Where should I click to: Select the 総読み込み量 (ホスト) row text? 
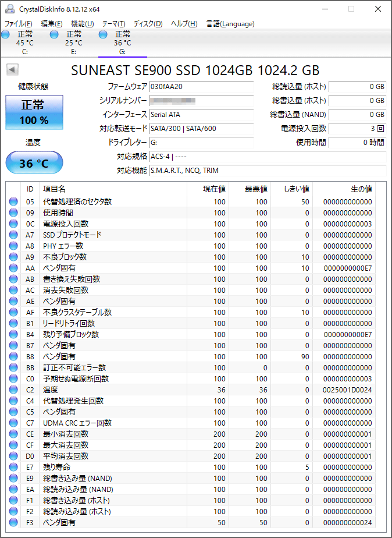[x=77, y=512]
